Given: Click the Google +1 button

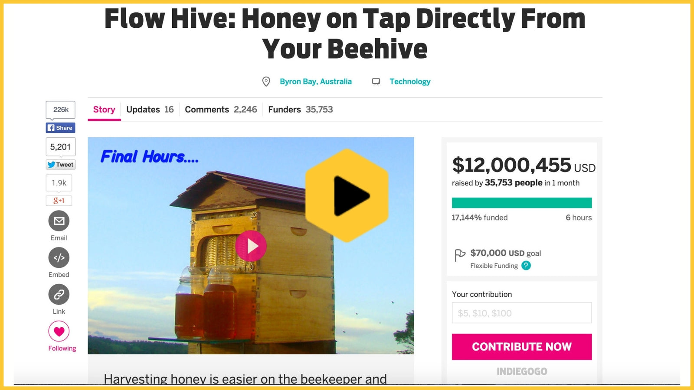Looking at the screenshot, I should (59, 201).
